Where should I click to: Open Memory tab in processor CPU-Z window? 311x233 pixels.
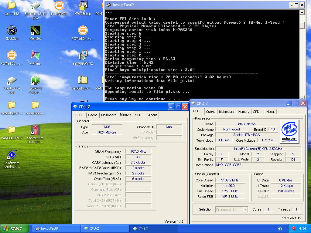click(244, 112)
